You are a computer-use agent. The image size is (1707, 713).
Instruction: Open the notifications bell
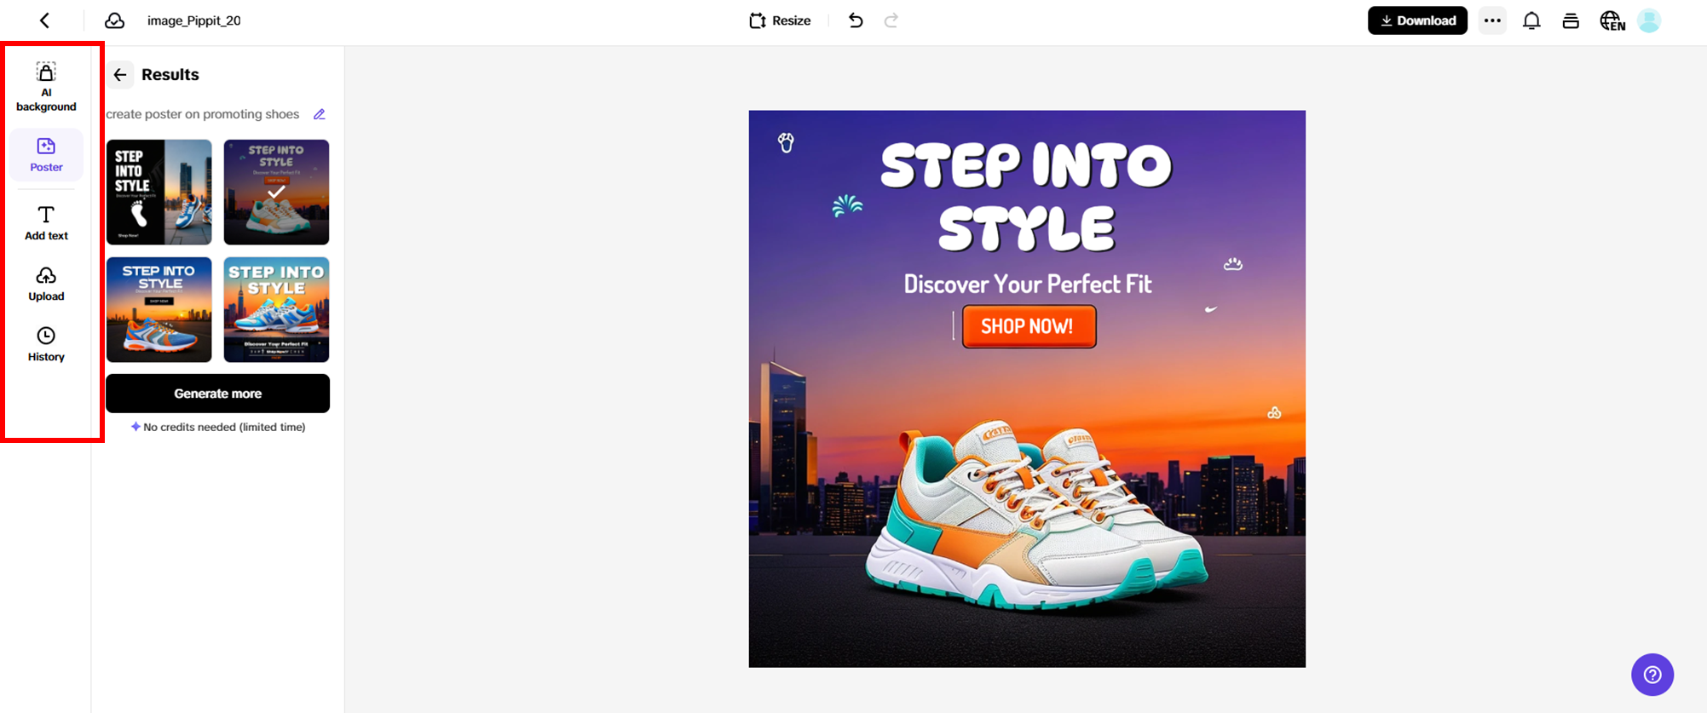[x=1531, y=20]
